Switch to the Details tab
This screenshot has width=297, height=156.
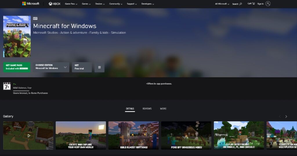[x=130, y=109]
